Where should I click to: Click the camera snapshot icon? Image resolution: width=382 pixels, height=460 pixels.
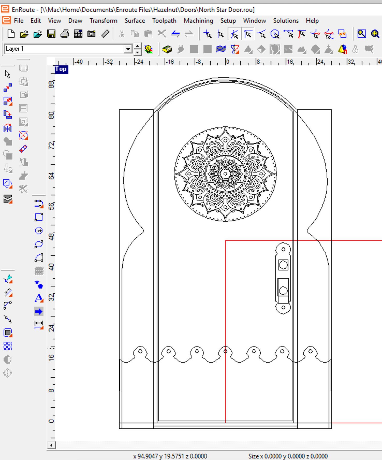[91, 34]
